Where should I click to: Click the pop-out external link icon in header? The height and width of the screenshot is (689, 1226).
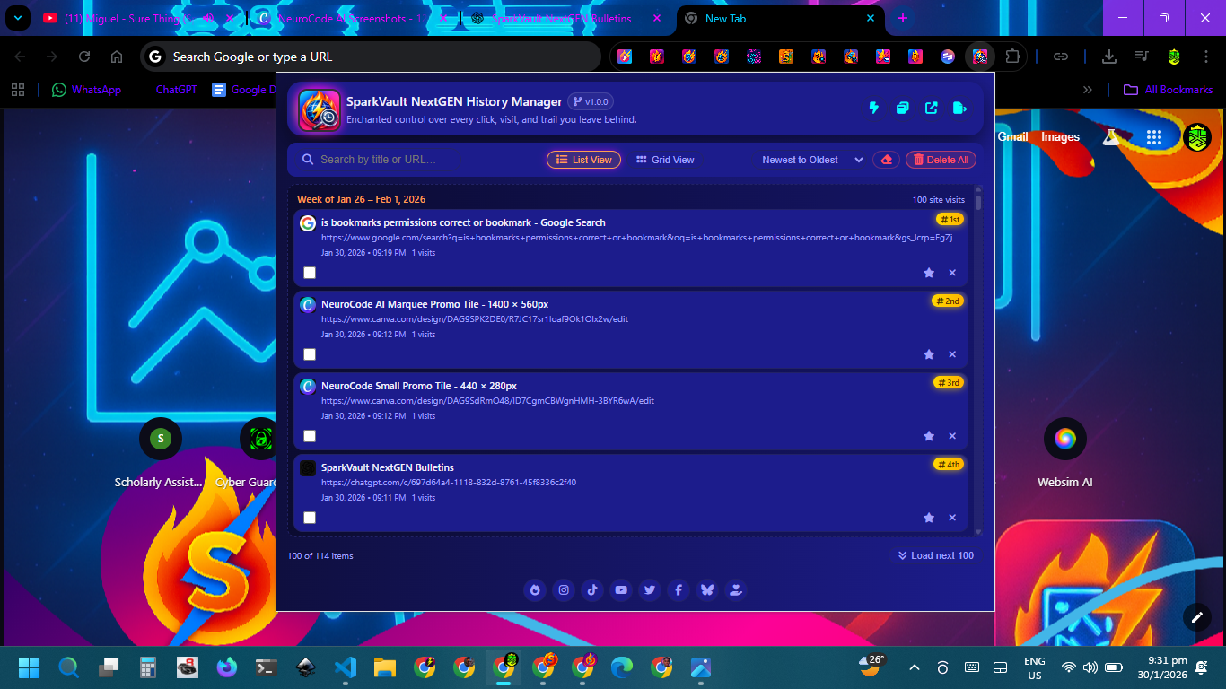(x=932, y=109)
